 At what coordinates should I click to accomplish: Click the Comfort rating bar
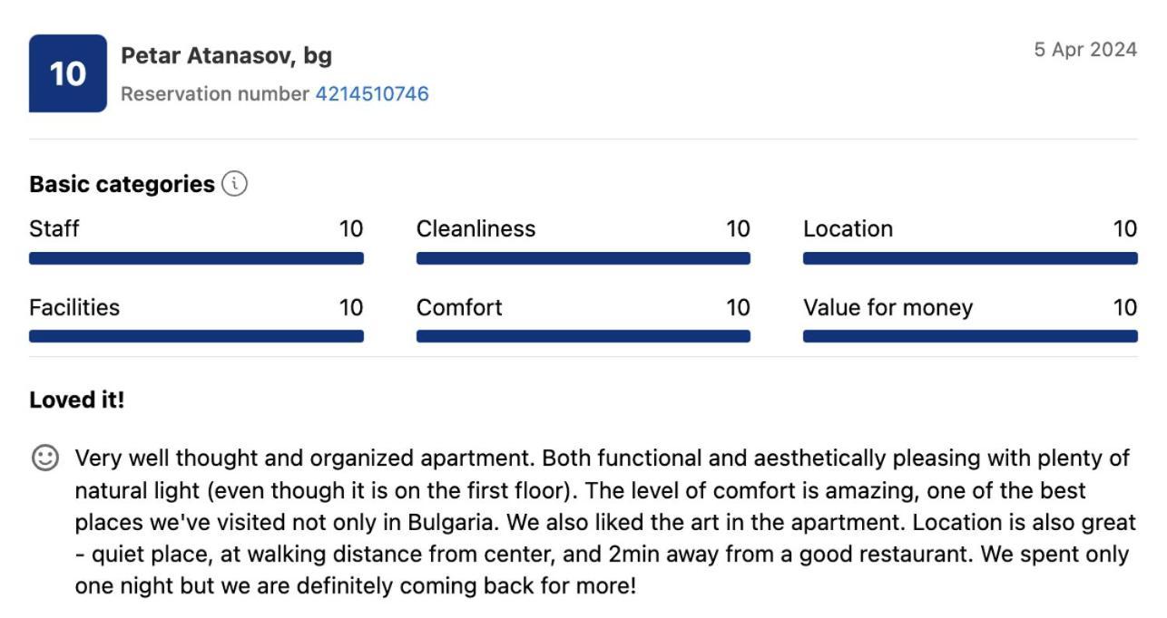pos(583,336)
